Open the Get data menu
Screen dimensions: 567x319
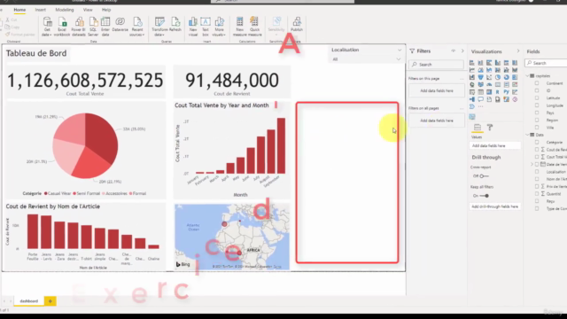(47, 27)
